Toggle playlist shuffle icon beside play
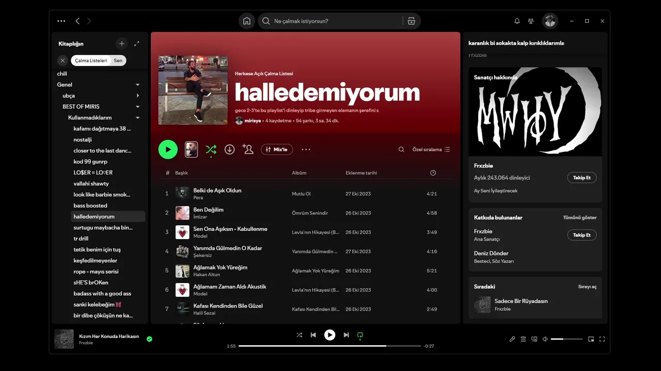The height and width of the screenshot is (371, 661). [211, 149]
